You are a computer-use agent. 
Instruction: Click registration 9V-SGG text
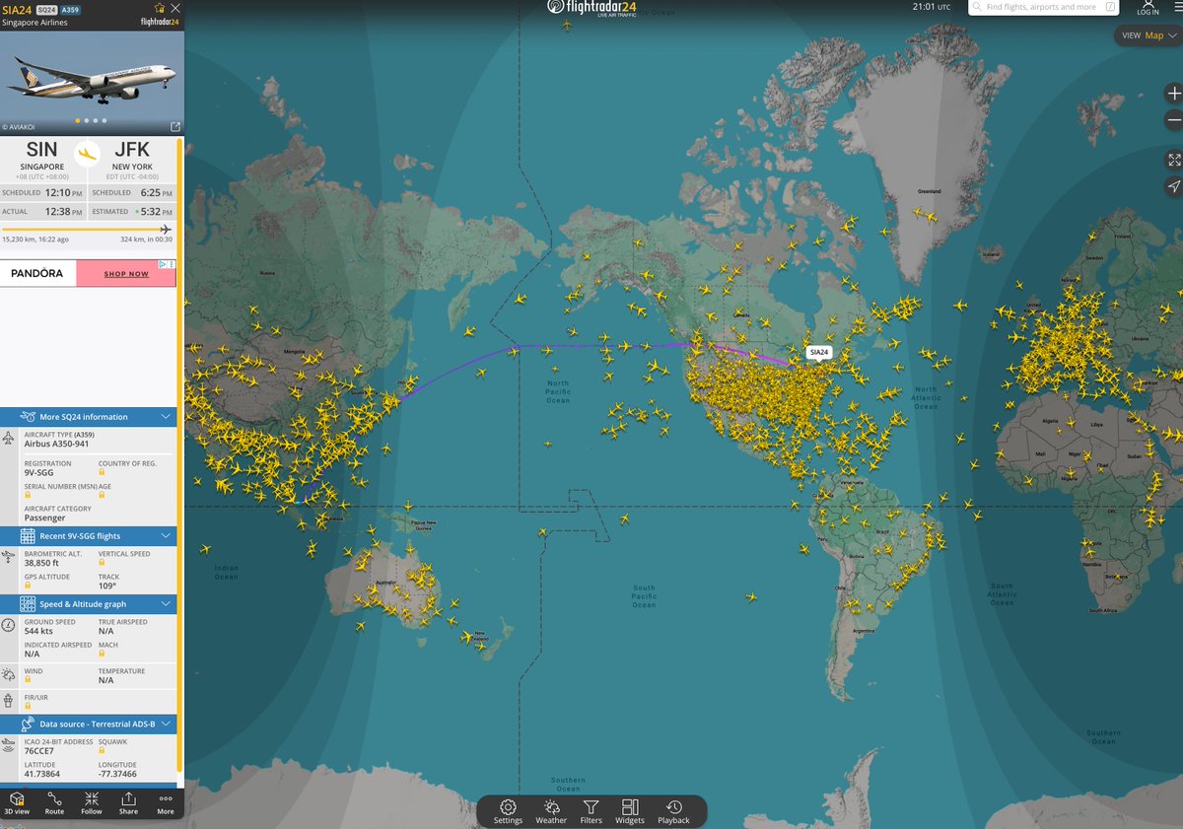(x=39, y=472)
